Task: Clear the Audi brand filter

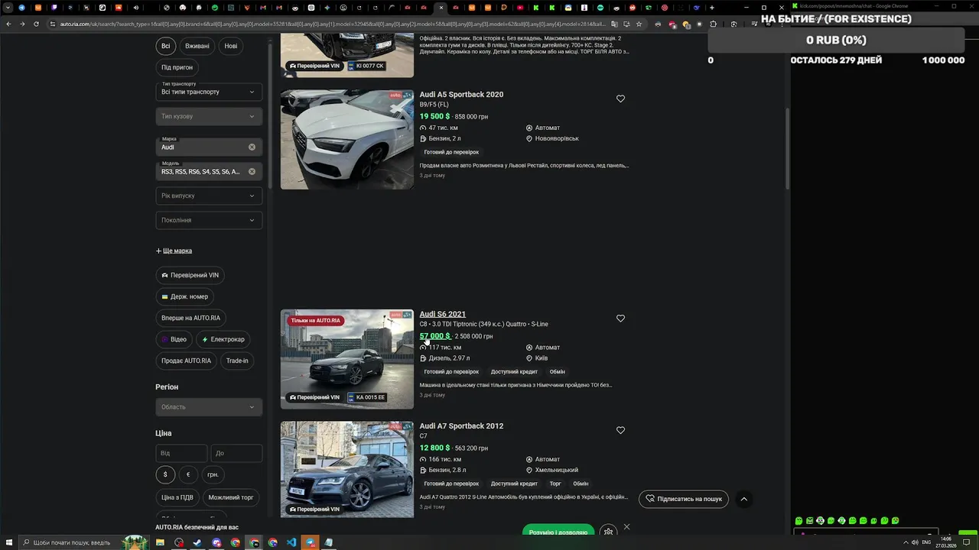Action: pos(252,147)
